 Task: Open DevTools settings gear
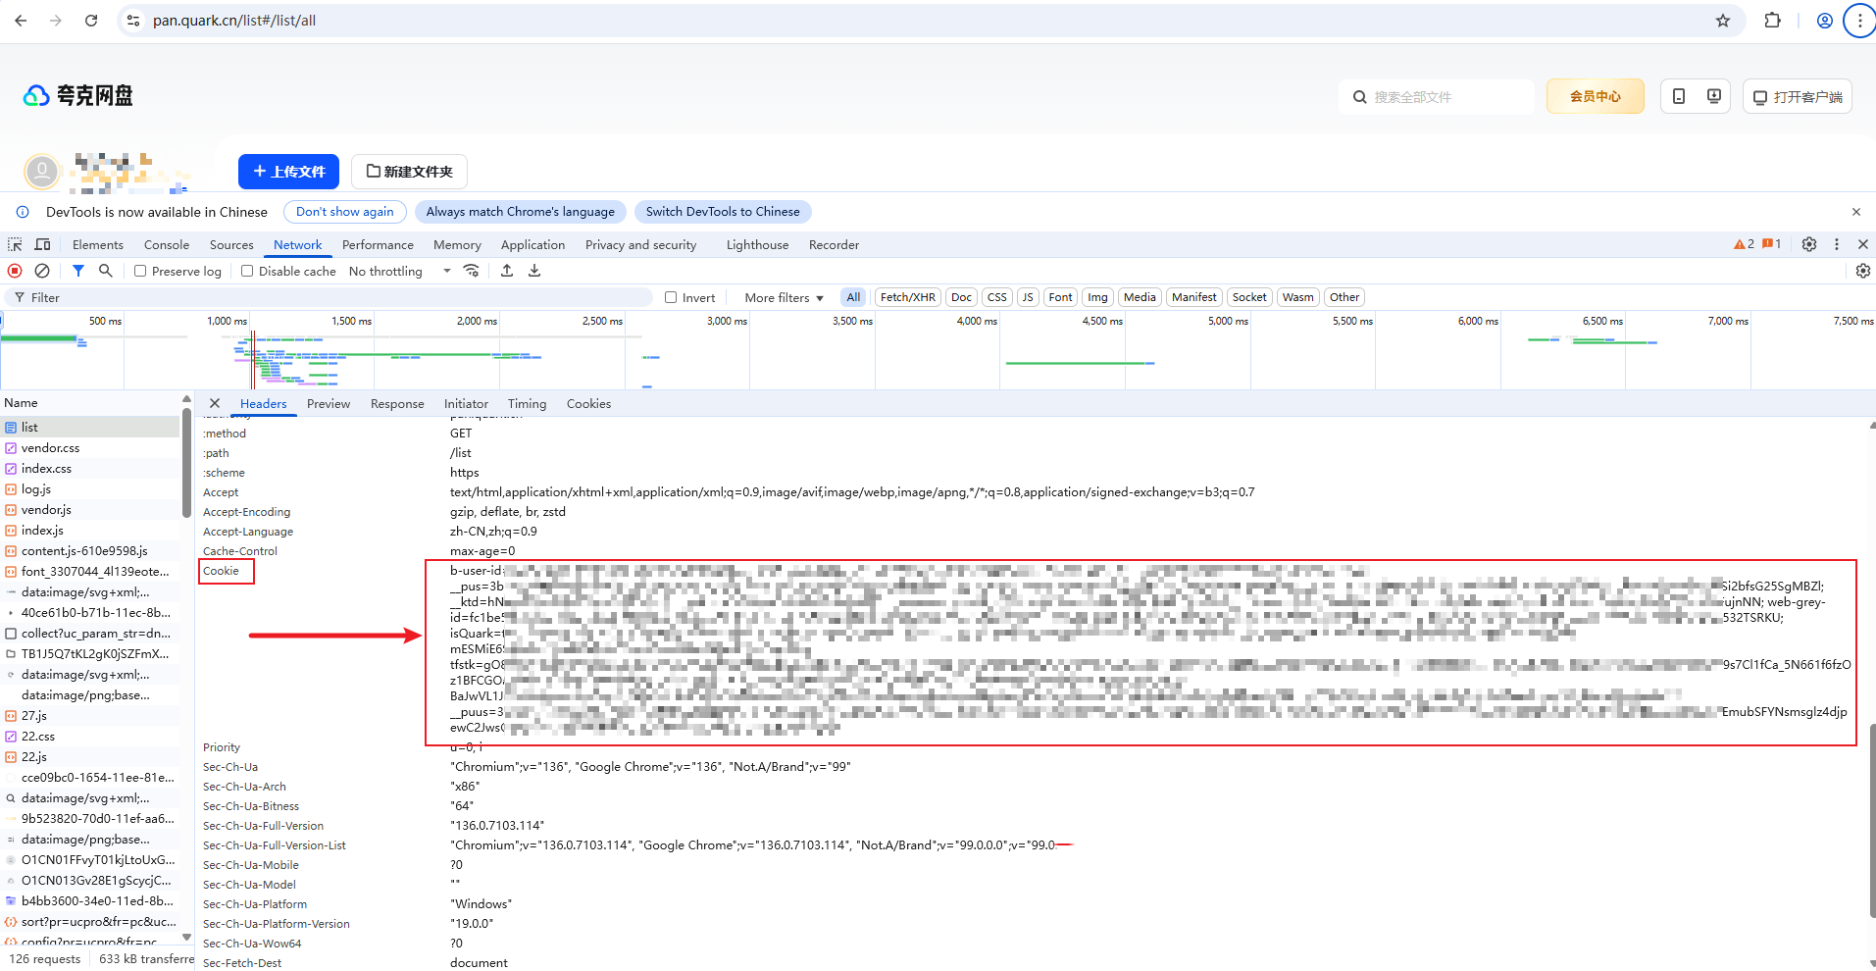pos(1809,244)
